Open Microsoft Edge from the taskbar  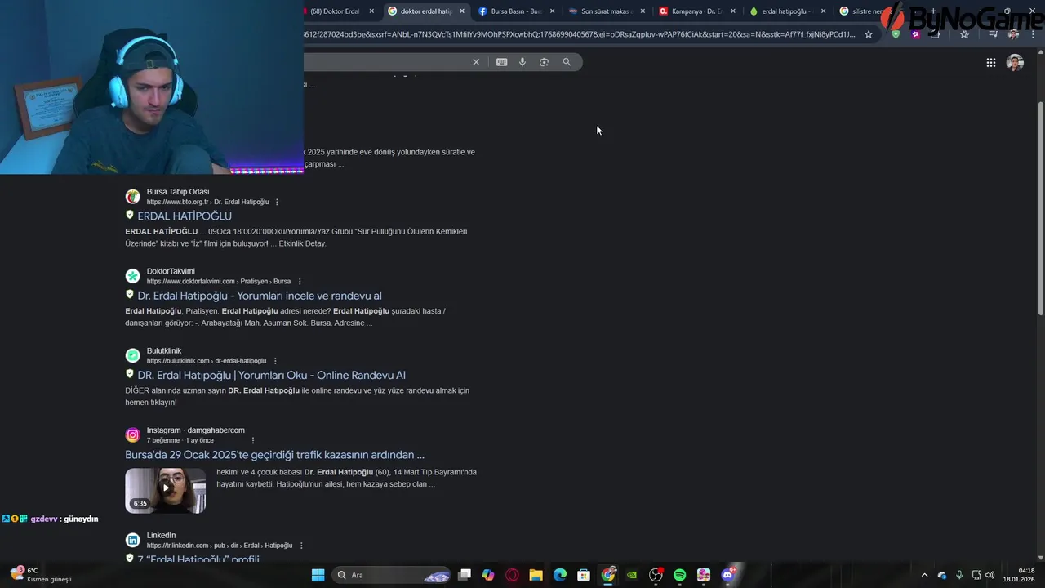560,575
